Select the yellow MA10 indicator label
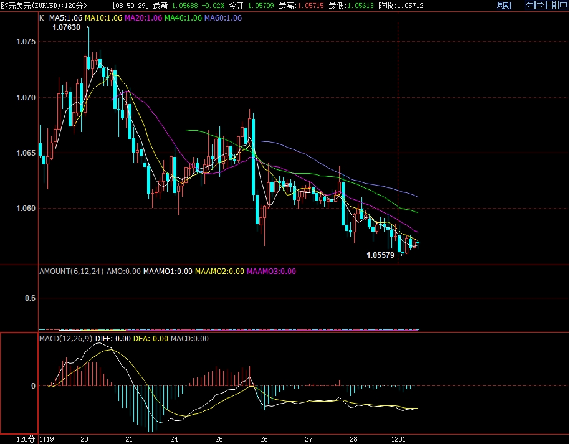569x444 pixels. coord(103,18)
